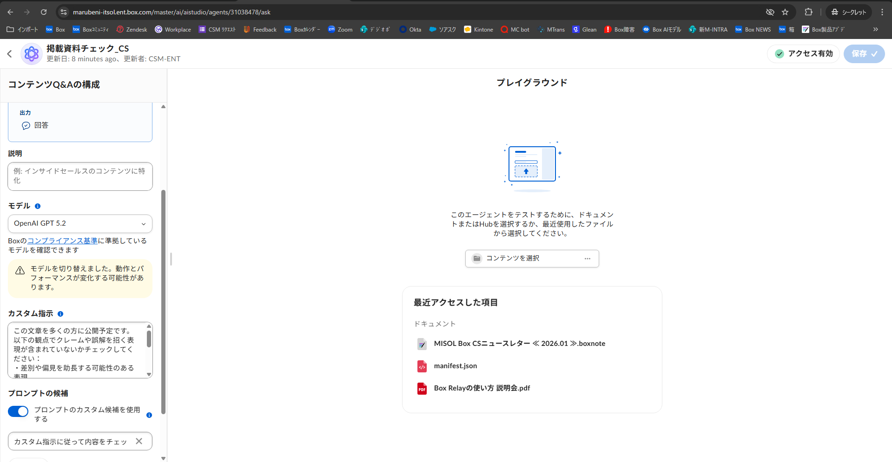Image resolution: width=892 pixels, height=462 pixels.
Task: Click the info icon next to カスタム指示
Action: [60, 314]
